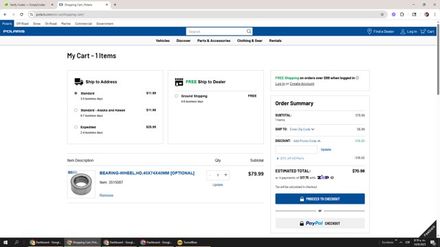
Task: Select Ground Shipping to dealer
Action: pyautogui.click(x=176, y=96)
